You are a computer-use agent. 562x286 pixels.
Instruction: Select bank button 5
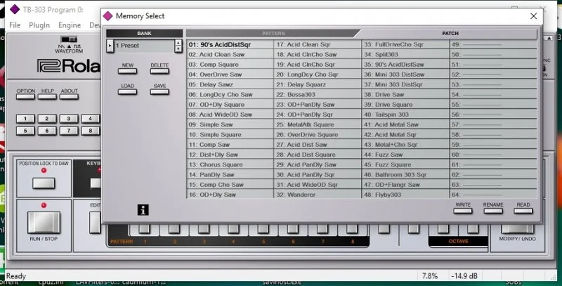point(25,131)
